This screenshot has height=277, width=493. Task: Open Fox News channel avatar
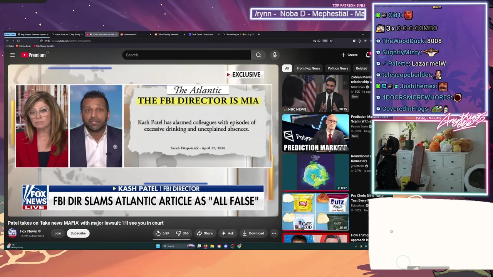coord(13,233)
